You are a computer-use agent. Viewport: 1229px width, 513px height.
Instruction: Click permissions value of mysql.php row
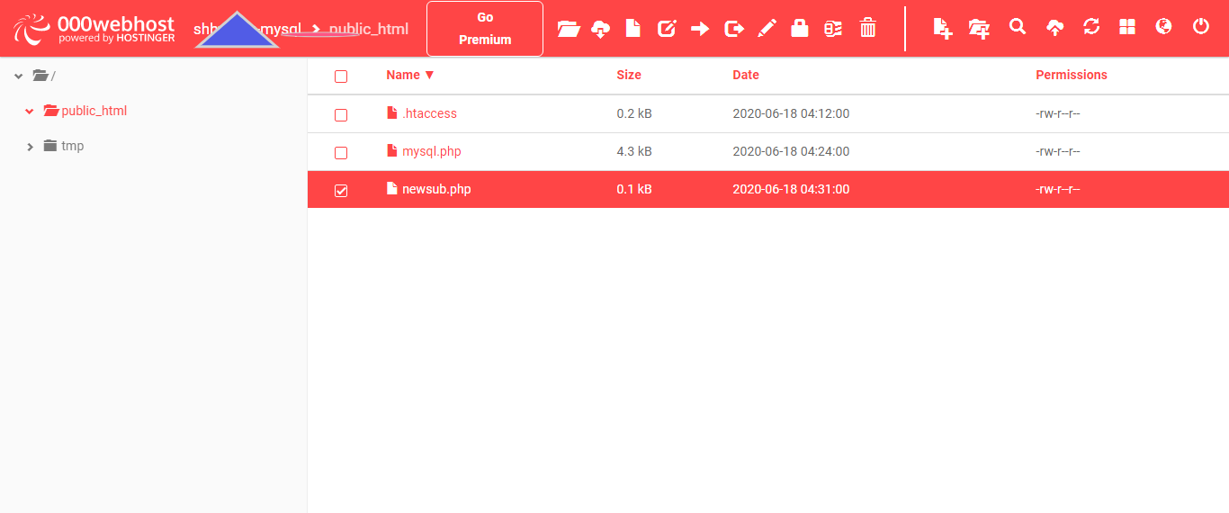[x=1057, y=151]
